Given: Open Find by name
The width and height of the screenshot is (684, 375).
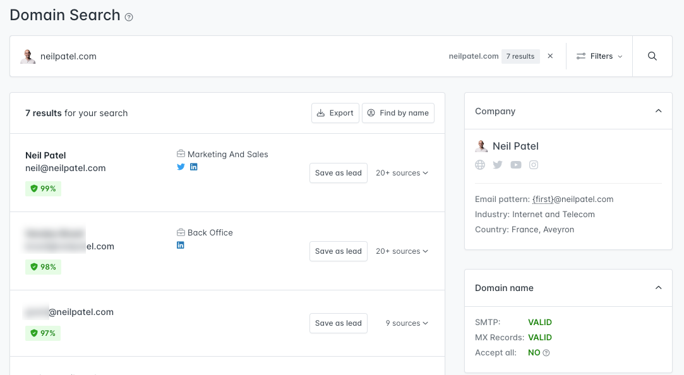Looking at the screenshot, I should (x=398, y=113).
